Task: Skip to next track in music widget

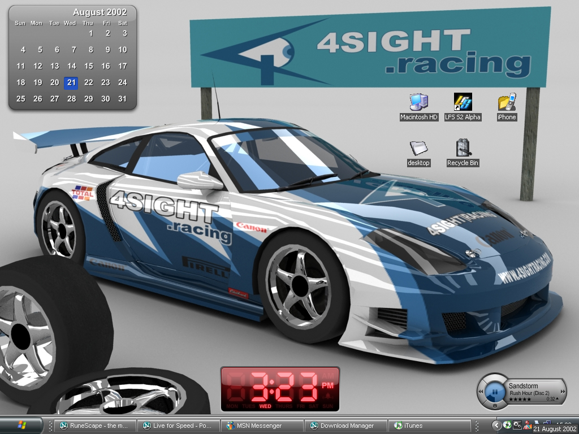Action: coord(563,392)
